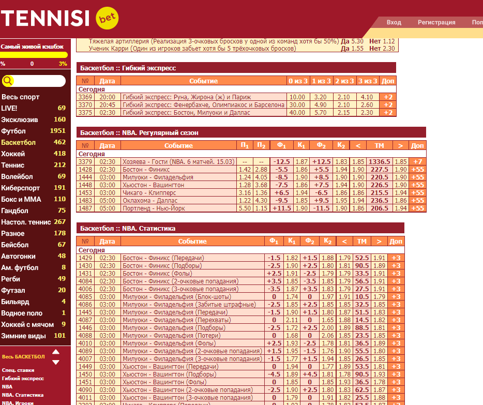The width and height of the screenshot is (483, 405).
Task: Click the magnifier search icon
Action: (x=8, y=81)
